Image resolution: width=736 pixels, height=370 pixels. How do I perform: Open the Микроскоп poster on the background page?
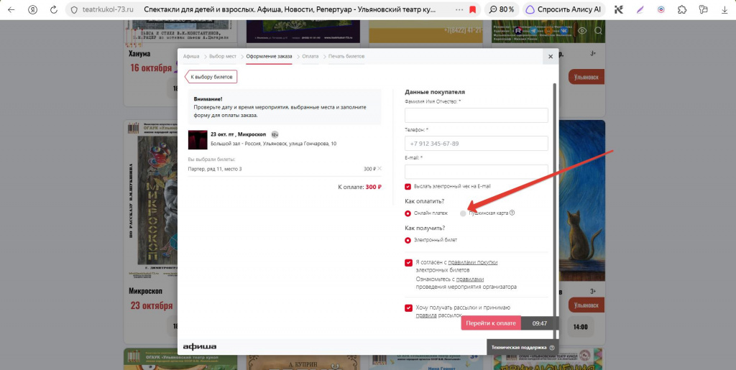pyautogui.click(x=151, y=200)
